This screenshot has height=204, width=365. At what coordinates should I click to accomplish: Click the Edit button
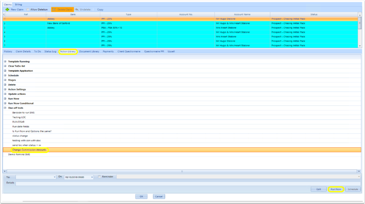tap(318, 189)
